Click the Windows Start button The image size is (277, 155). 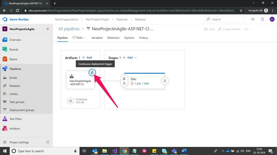5,151
